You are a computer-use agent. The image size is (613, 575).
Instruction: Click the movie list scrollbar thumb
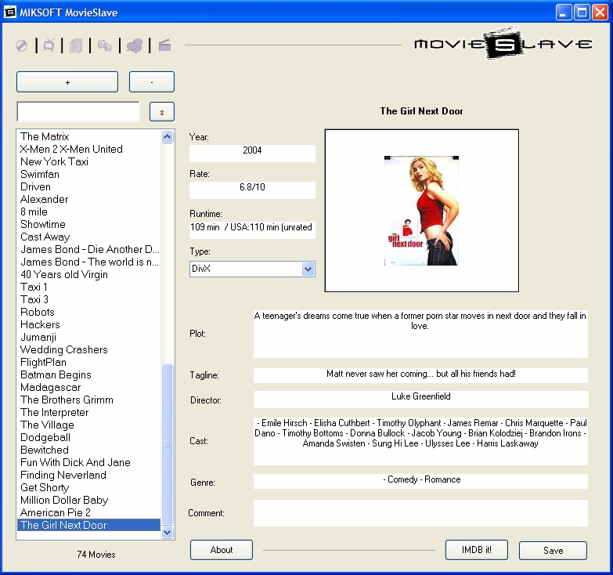coord(168,444)
